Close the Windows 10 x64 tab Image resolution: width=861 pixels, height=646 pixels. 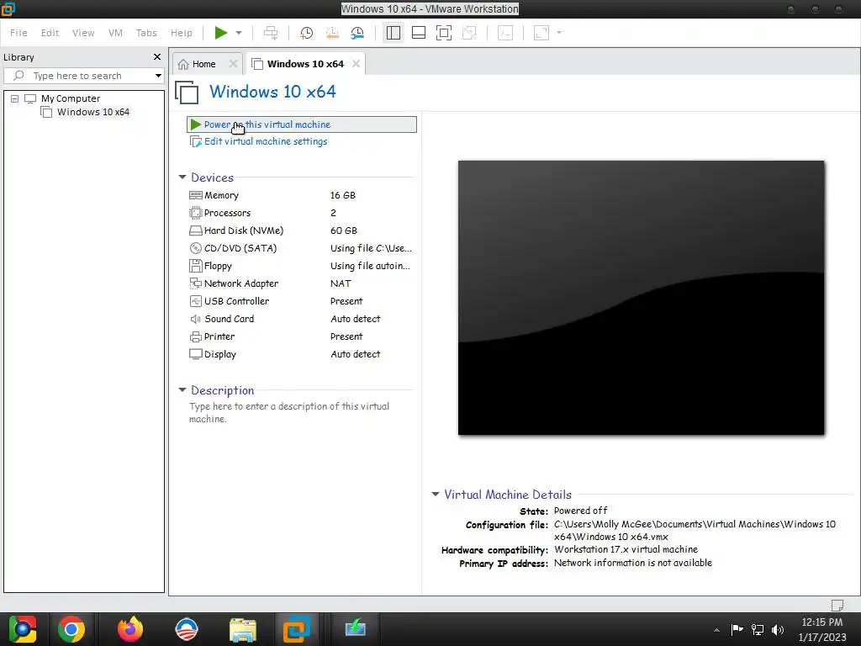tap(356, 64)
